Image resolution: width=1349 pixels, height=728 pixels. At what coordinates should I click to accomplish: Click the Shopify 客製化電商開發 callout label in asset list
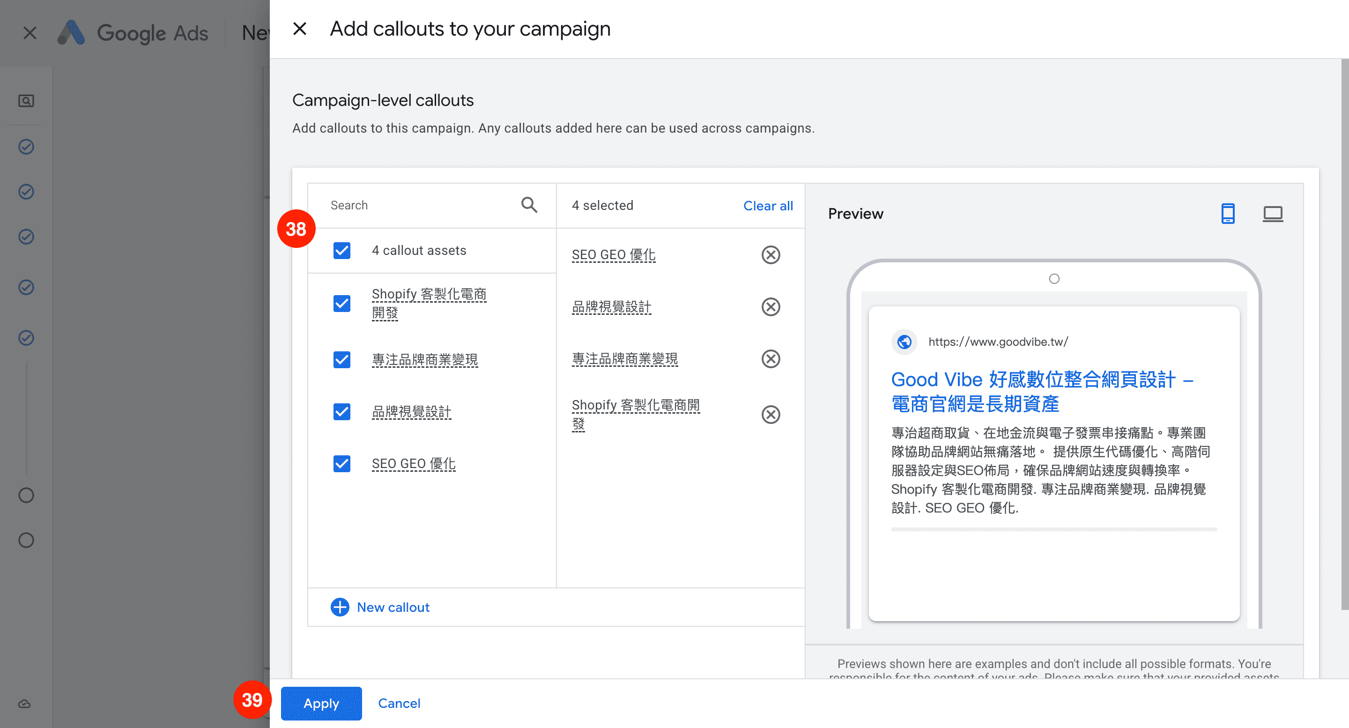pos(430,303)
